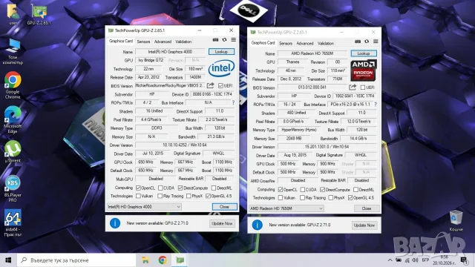
Task: Click GPU-Z taskbar icon
Action: coord(180,260)
